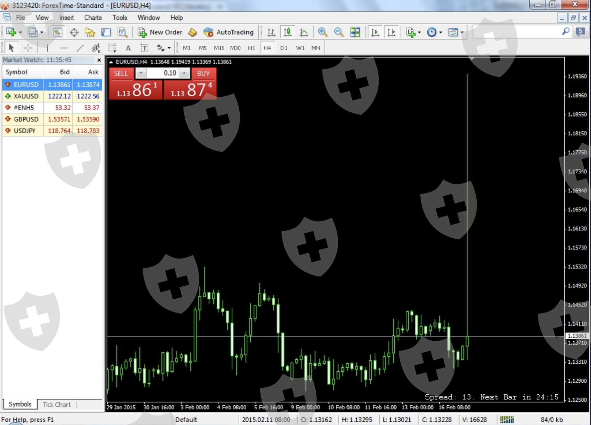
Task: Switch chart to candlesticks mode
Action: (x=287, y=32)
